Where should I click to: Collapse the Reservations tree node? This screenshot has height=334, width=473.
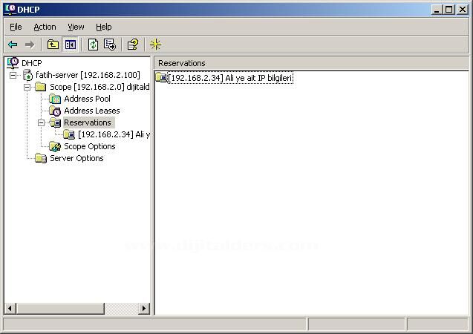pyautogui.click(x=42, y=122)
